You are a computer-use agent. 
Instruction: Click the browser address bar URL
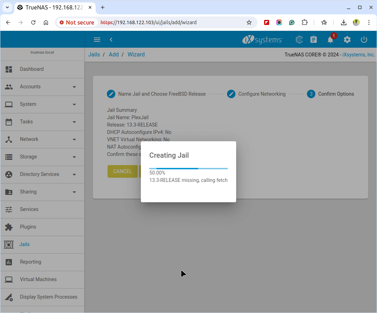click(x=148, y=23)
